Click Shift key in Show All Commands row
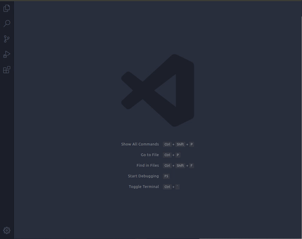Image resolution: width=302 pixels, height=239 pixels. click(180, 144)
